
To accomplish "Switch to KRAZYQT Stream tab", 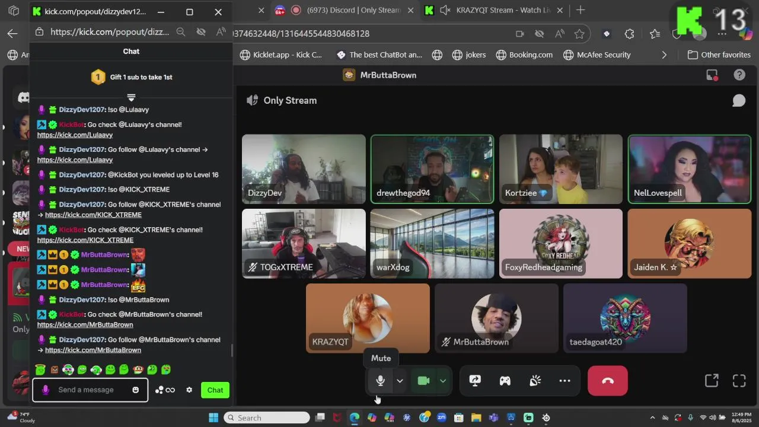I will (x=494, y=10).
